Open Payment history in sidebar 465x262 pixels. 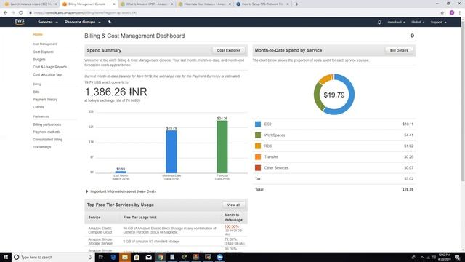(45, 100)
